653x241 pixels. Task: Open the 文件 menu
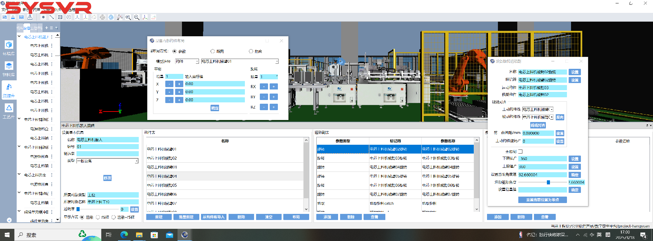[x=5, y=10]
